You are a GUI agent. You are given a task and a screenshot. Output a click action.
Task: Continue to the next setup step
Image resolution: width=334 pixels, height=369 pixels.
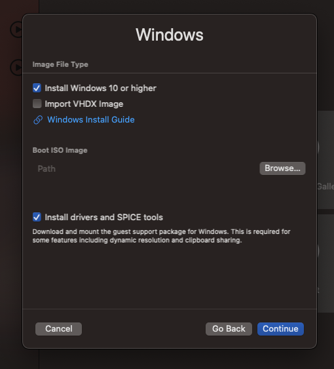tap(280, 329)
